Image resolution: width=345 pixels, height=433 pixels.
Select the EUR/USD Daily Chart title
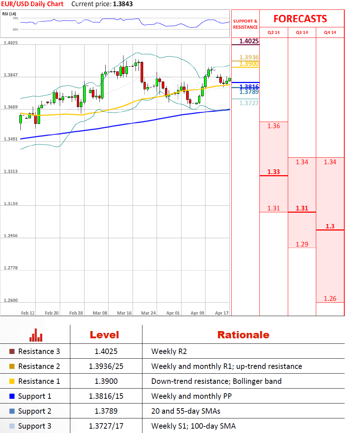pyautogui.click(x=32, y=4)
